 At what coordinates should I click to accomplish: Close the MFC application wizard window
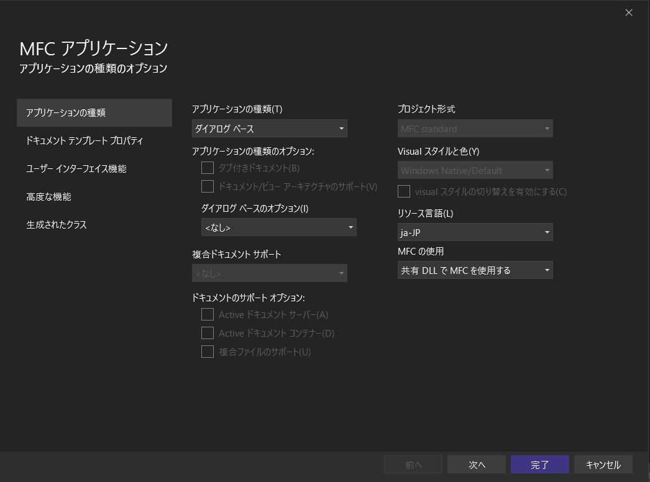(629, 12)
